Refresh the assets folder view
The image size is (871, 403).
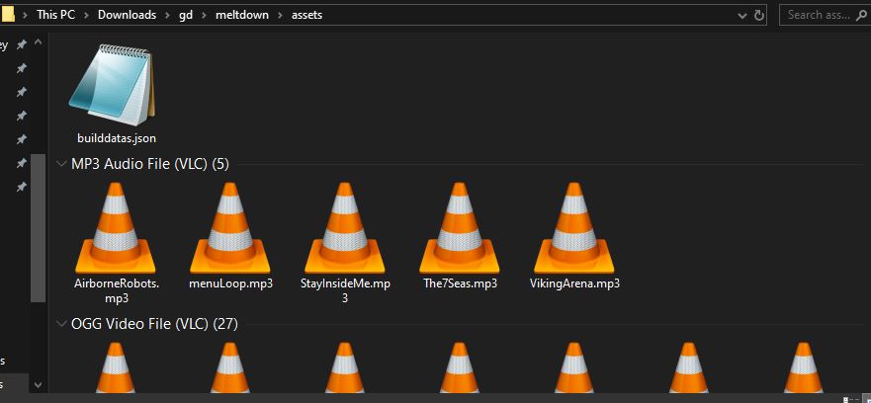click(759, 16)
